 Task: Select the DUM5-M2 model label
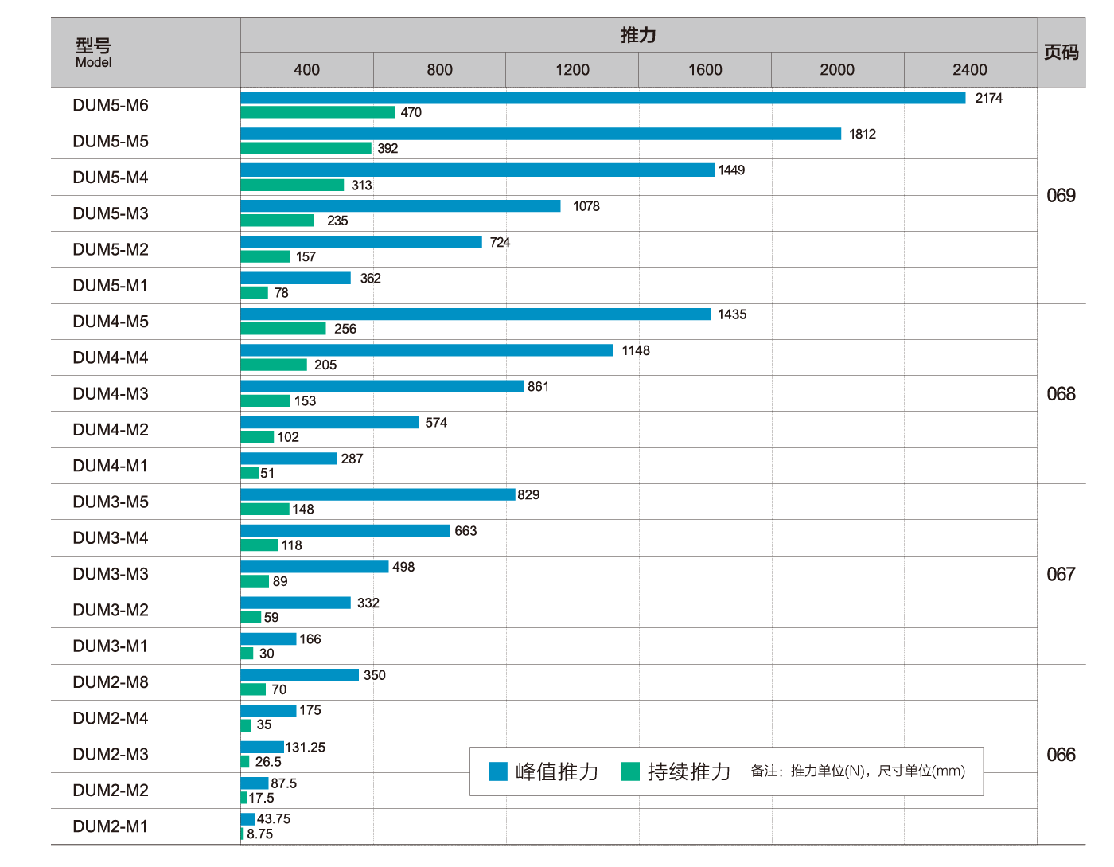(111, 249)
